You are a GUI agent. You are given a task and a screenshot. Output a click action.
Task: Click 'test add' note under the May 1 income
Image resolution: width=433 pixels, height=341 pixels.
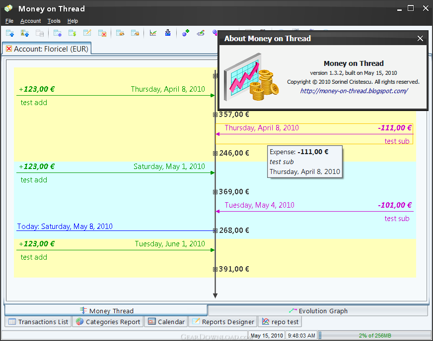(x=34, y=180)
